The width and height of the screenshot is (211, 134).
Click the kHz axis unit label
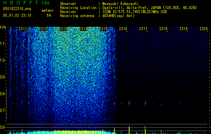coord(3,27)
